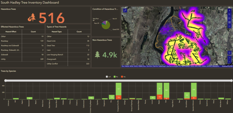Image resolution: width=233 pixels, height=113 pixels.
Task: Click the Poor 29 pie label
Action: pyautogui.click(x=96, y=23)
